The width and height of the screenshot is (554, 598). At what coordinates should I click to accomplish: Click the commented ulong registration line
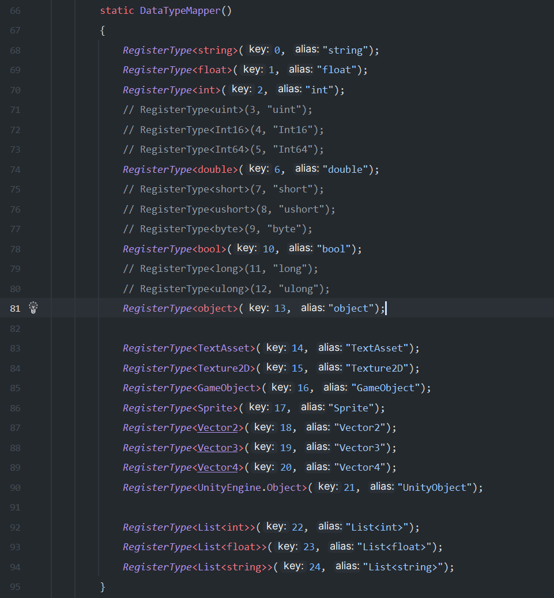226,289
